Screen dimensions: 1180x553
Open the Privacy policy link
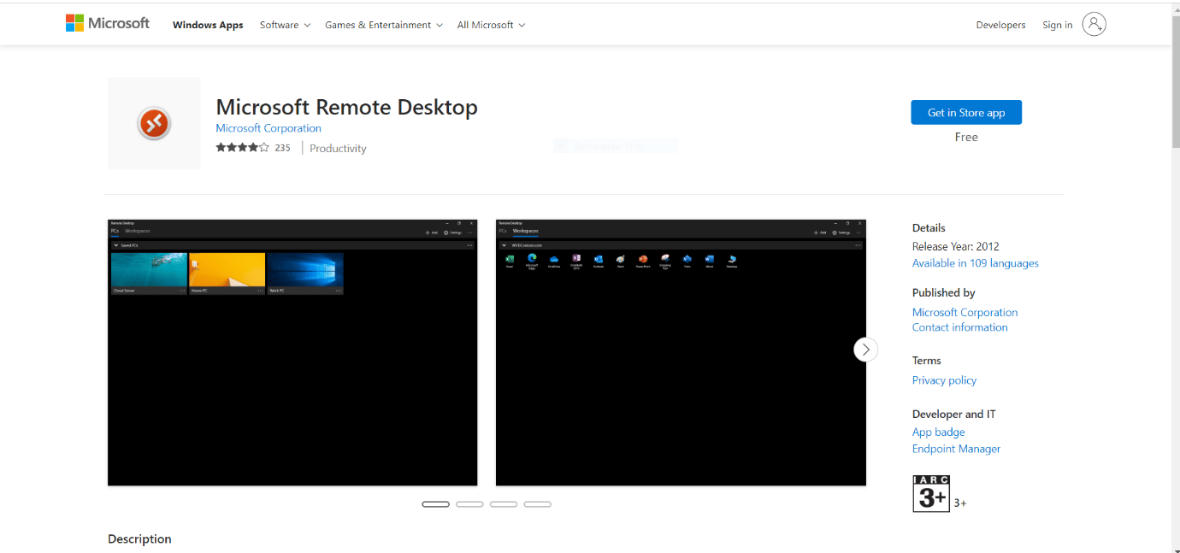(x=944, y=380)
